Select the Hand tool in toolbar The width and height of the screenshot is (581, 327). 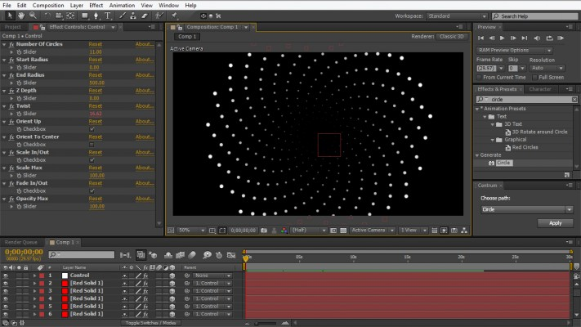[20, 16]
